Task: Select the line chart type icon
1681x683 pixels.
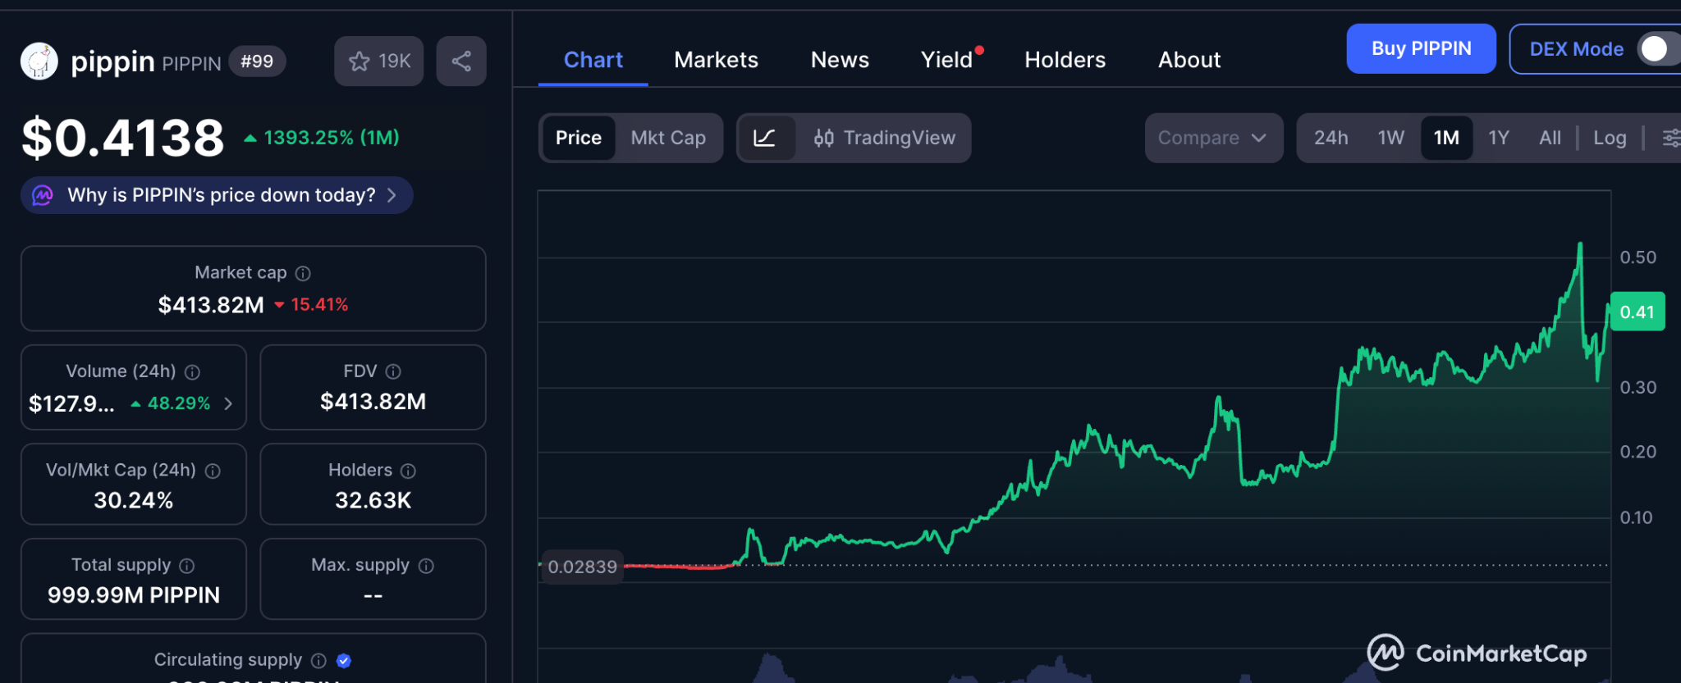Action: point(765,138)
